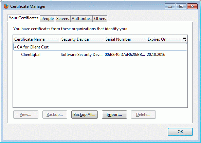The height and width of the screenshot is (143, 201).
Task: Show the Others tab
Action: (100, 19)
